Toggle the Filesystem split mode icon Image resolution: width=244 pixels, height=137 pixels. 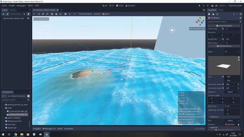(29, 96)
